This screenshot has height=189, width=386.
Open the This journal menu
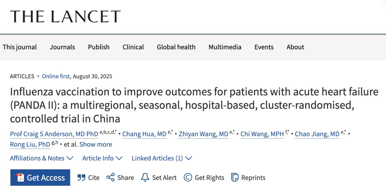click(x=20, y=47)
